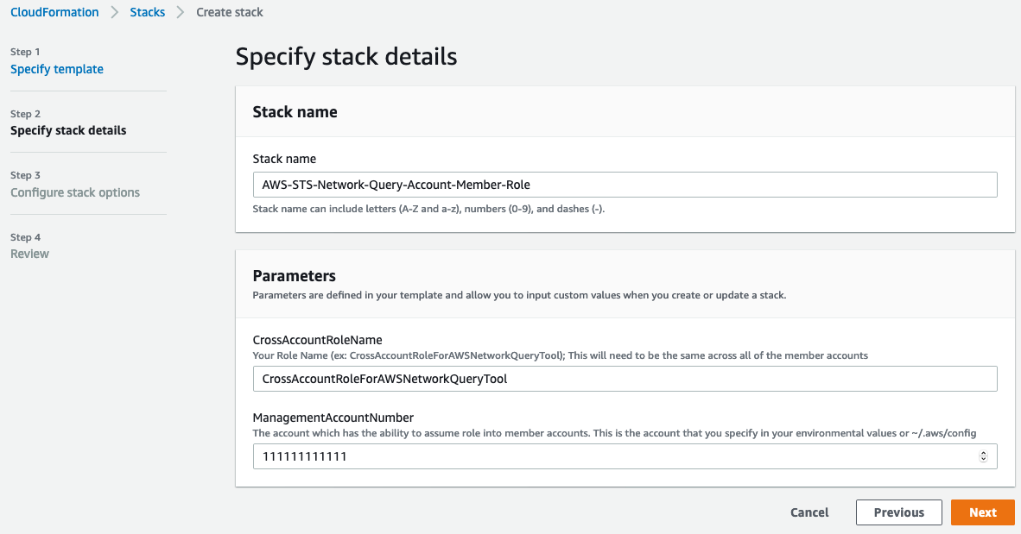Click the CrossAccountRoleName parameter label

pyautogui.click(x=317, y=340)
